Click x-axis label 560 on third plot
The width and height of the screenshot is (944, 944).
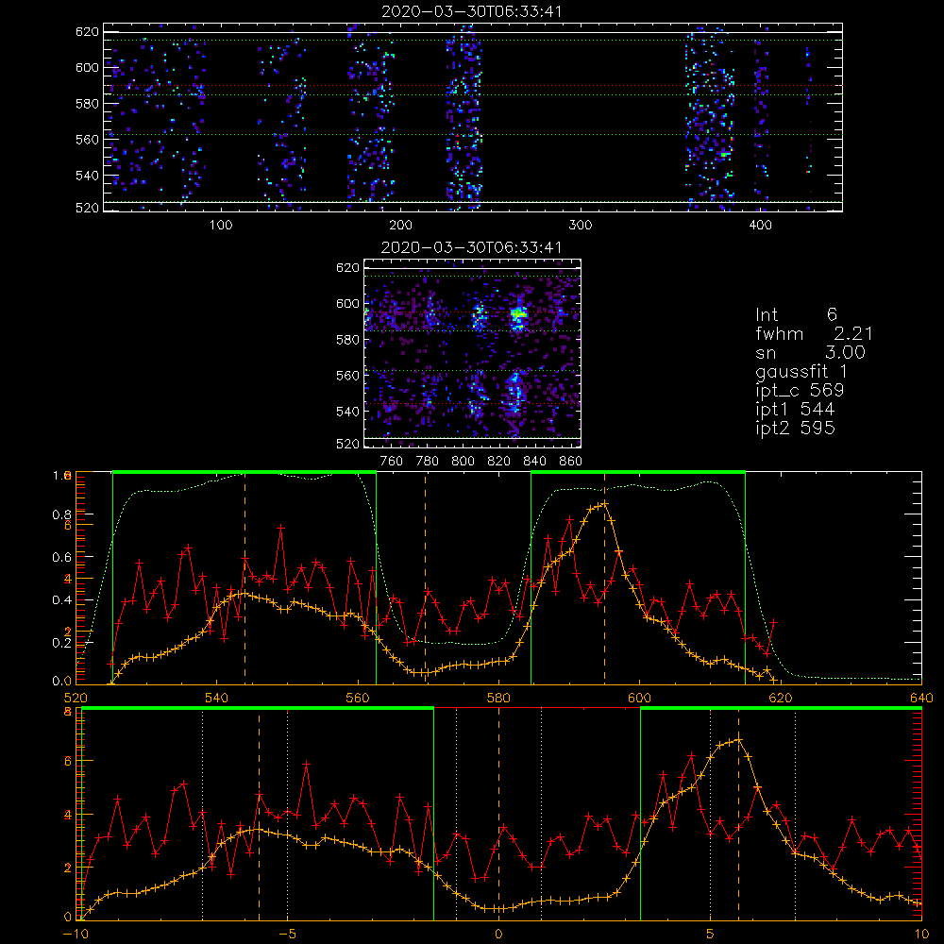[358, 698]
